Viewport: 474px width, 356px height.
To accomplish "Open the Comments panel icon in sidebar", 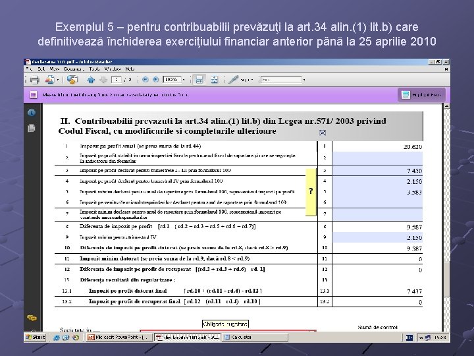I will [32, 318].
